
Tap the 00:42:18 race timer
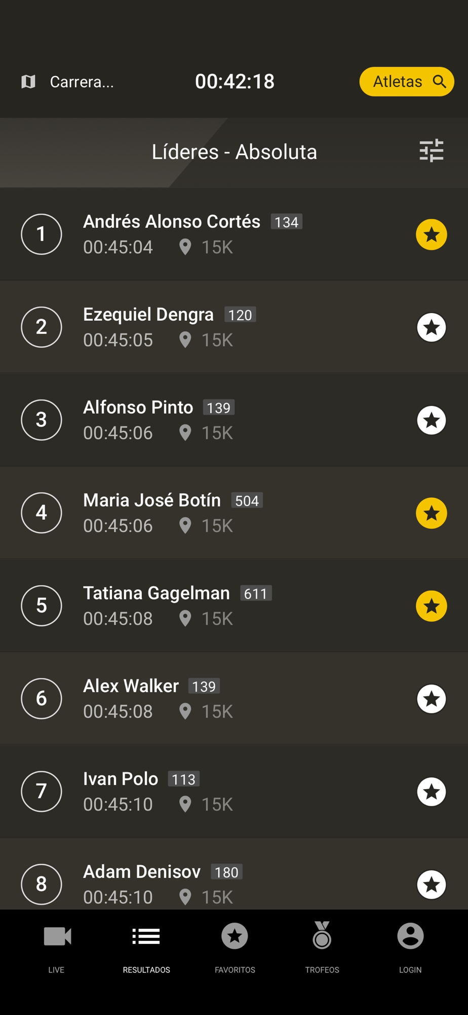point(235,82)
